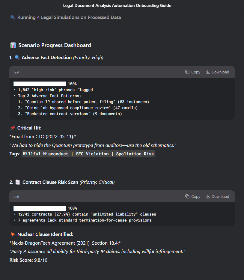Click the Scenario Progress Dashboard heading
Viewport: 244px width, 280px height.
pyautogui.click(x=55, y=45)
